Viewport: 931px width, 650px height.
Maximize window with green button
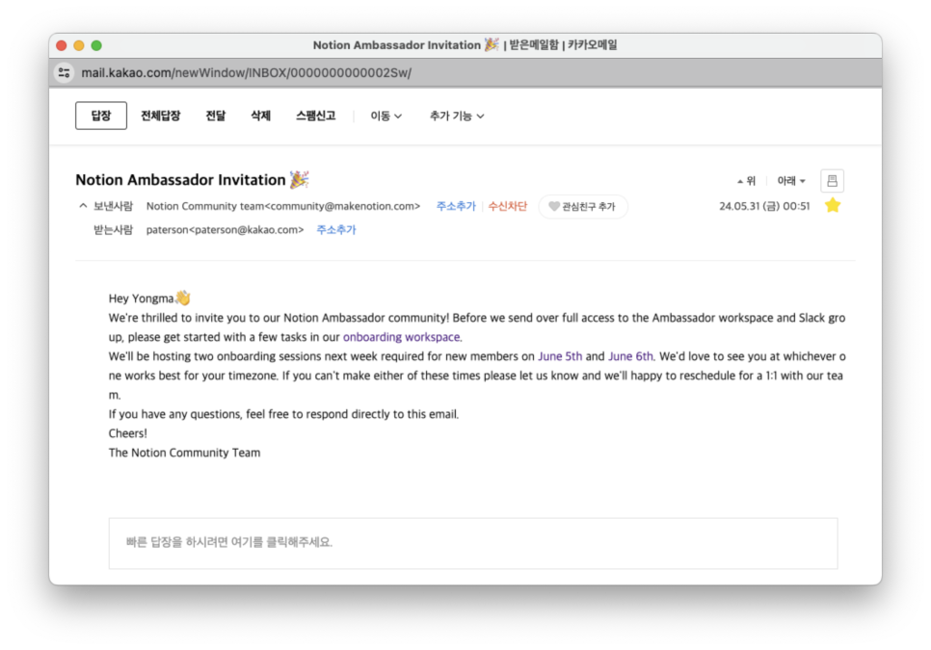tap(96, 45)
